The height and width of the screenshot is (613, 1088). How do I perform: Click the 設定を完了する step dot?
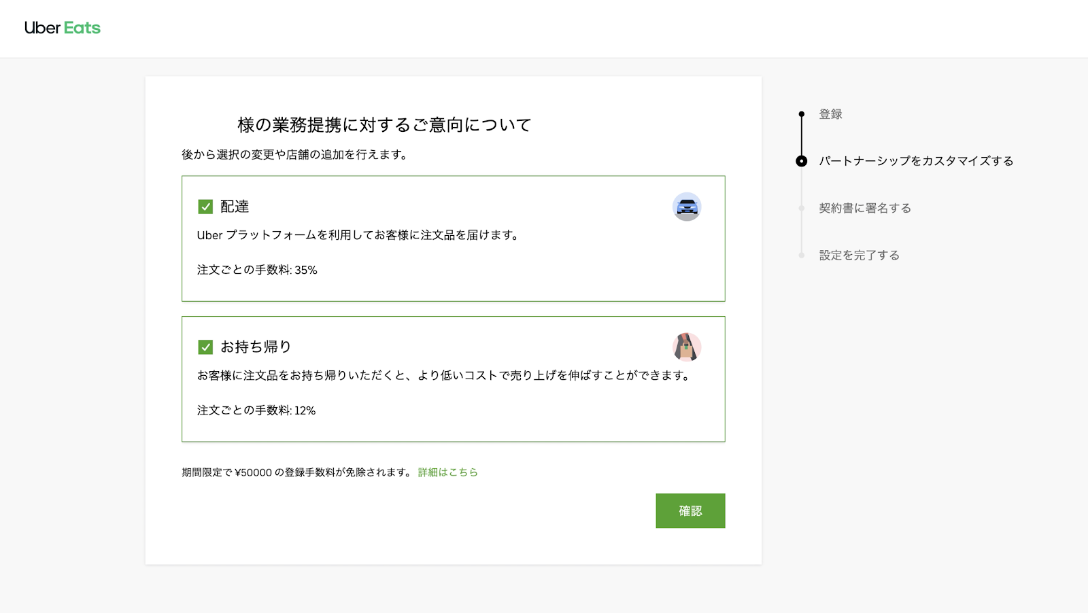tap(800, 255)
